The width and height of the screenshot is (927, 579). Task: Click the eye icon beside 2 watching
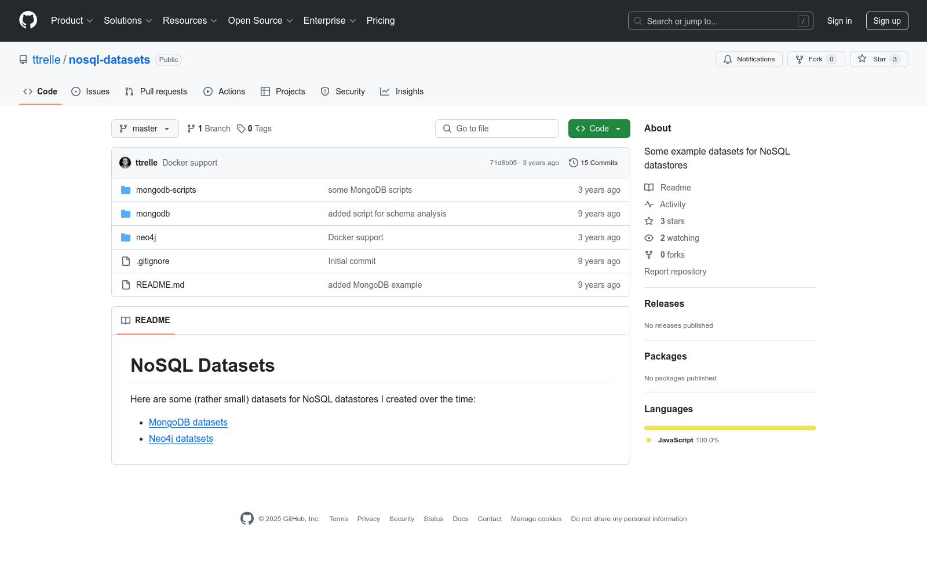(x=649, y=238)
